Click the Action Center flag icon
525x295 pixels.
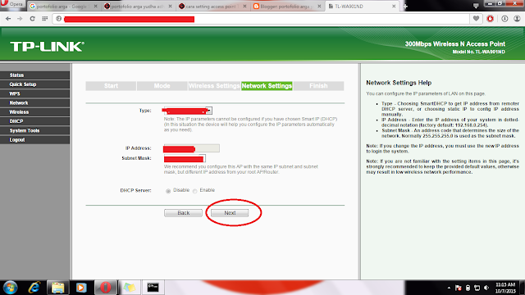coord(459,288)
